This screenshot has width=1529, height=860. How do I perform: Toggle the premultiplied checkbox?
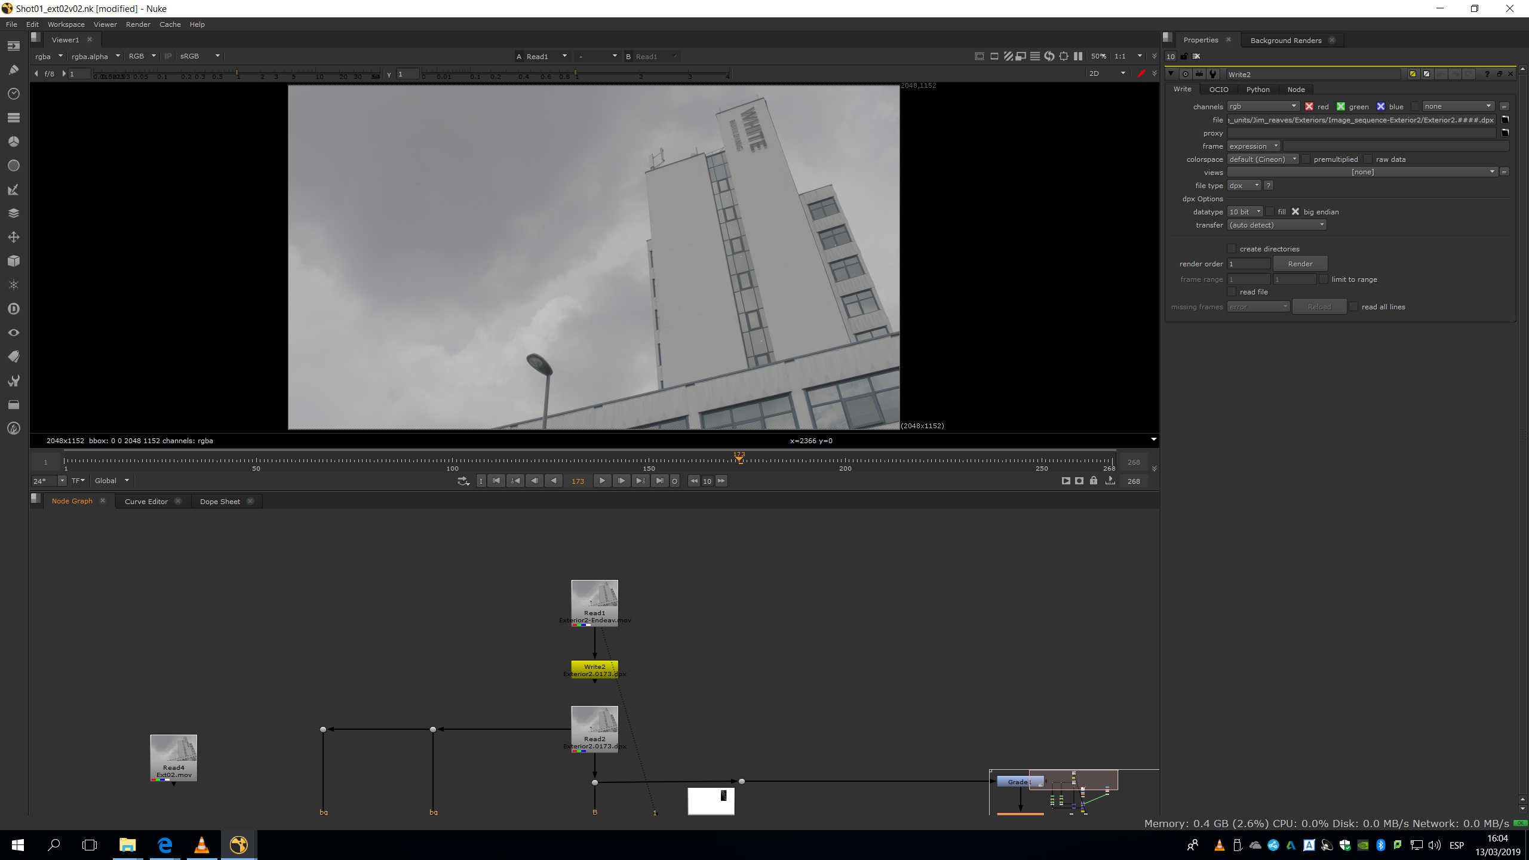tap(1306, 159)
